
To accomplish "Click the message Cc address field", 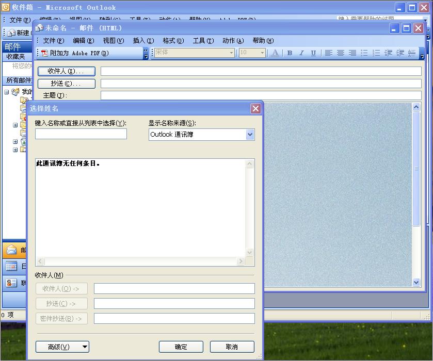I will 261,84.
